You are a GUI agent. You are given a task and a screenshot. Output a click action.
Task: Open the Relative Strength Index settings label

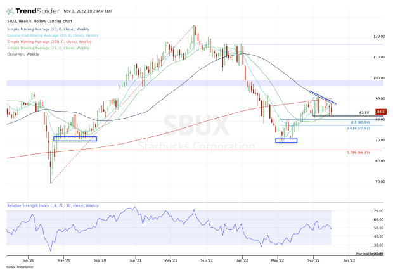point(53,205)
